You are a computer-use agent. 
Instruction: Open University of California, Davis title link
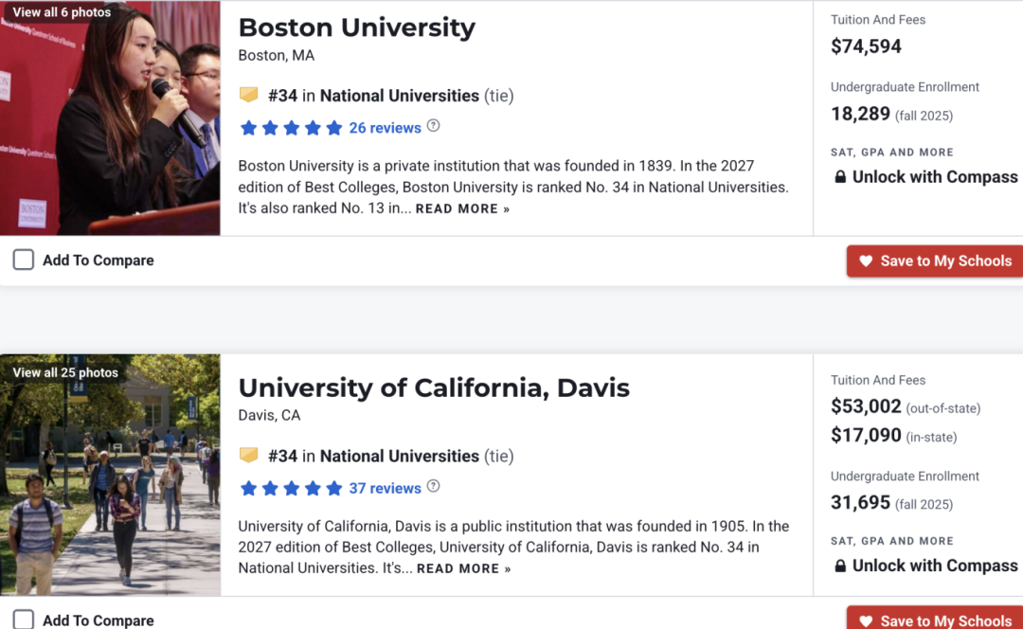(x=434, y=387)
